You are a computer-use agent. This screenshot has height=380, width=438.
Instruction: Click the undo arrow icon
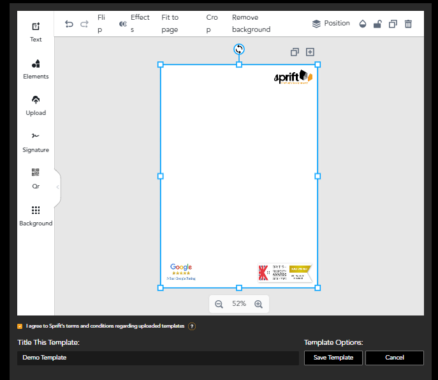69,24
